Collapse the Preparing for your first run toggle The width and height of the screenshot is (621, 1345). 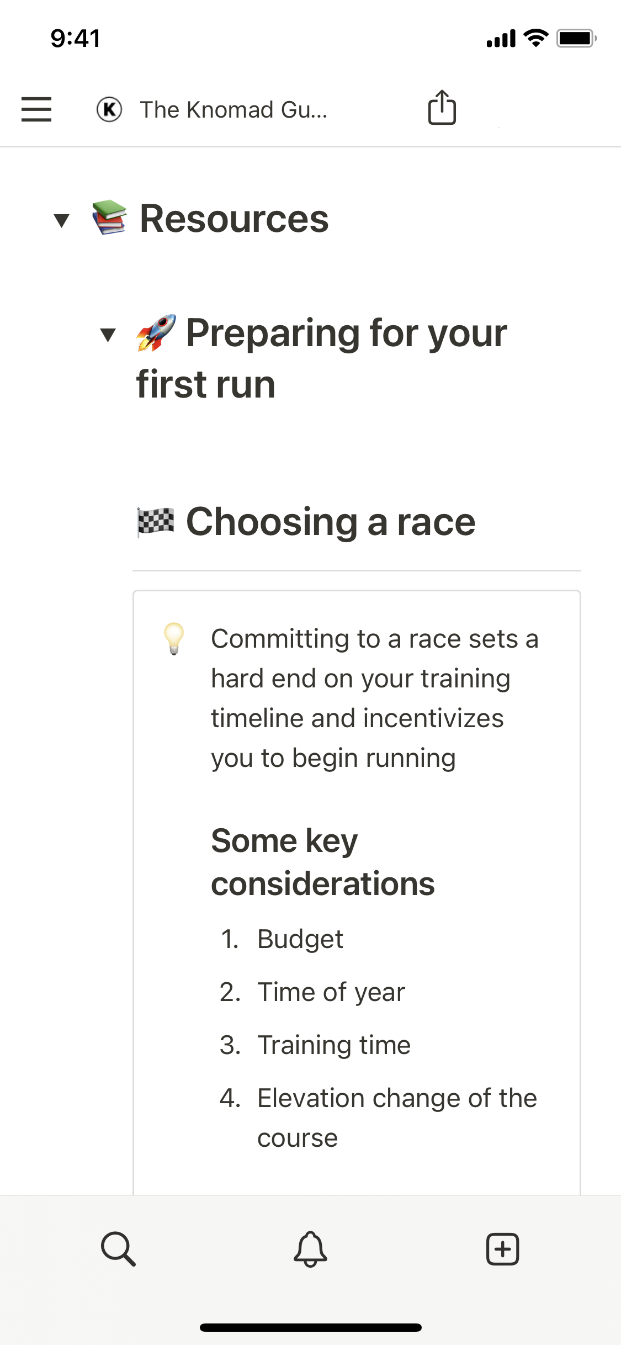(108, 335)
